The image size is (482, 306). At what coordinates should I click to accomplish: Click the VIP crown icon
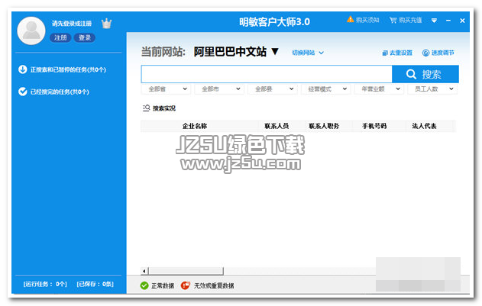click(106, 24)
